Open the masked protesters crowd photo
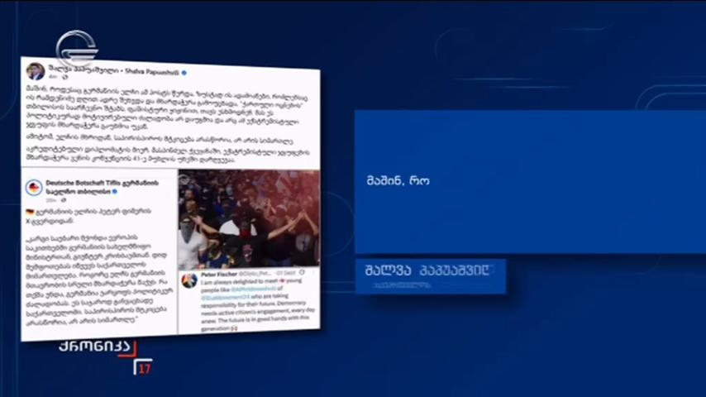 click(249, 219)
